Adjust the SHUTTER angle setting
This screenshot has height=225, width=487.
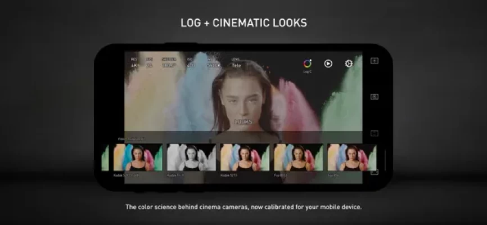pos(169,63)
